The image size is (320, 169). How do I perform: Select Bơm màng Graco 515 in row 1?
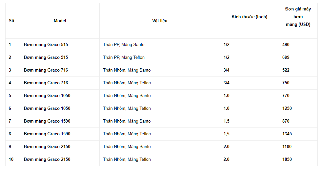pyautogui.click(x=46, y=45)
